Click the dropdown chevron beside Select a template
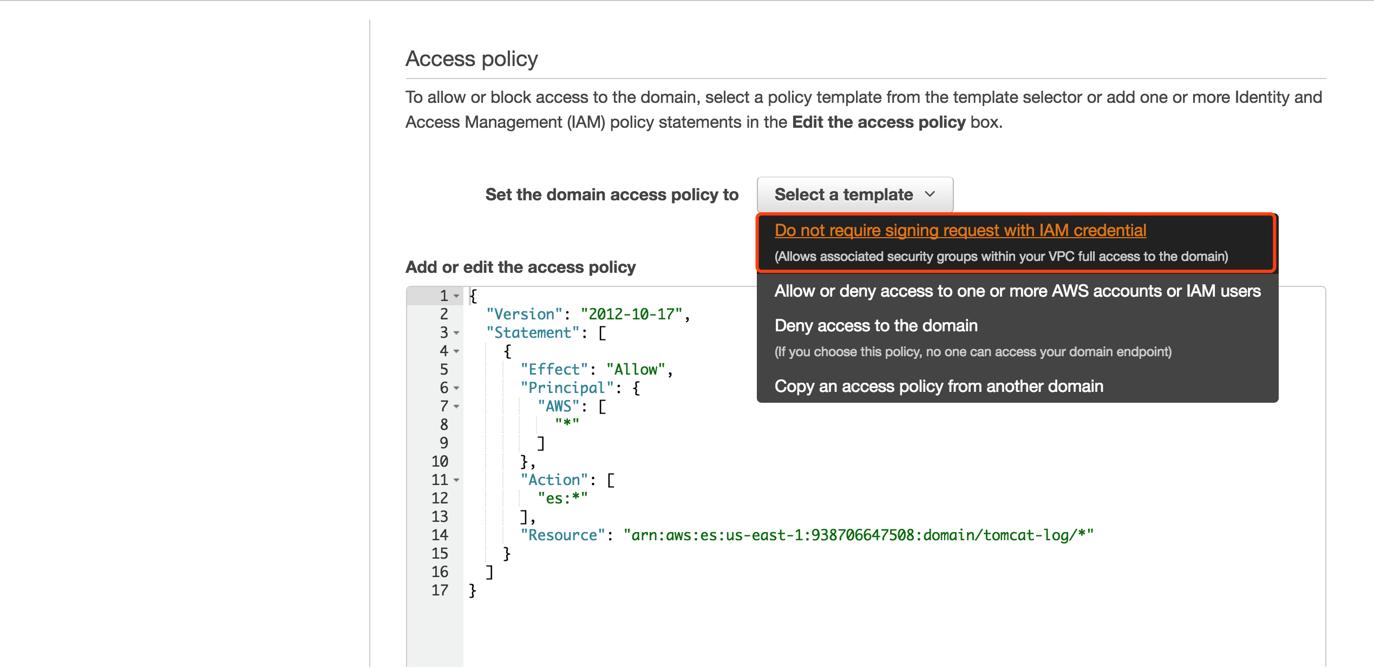This screenshot has height=668, width=1374. coord(930,194)
